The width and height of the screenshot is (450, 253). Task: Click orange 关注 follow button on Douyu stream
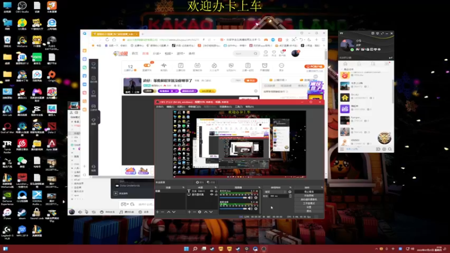tap(250, 80)
